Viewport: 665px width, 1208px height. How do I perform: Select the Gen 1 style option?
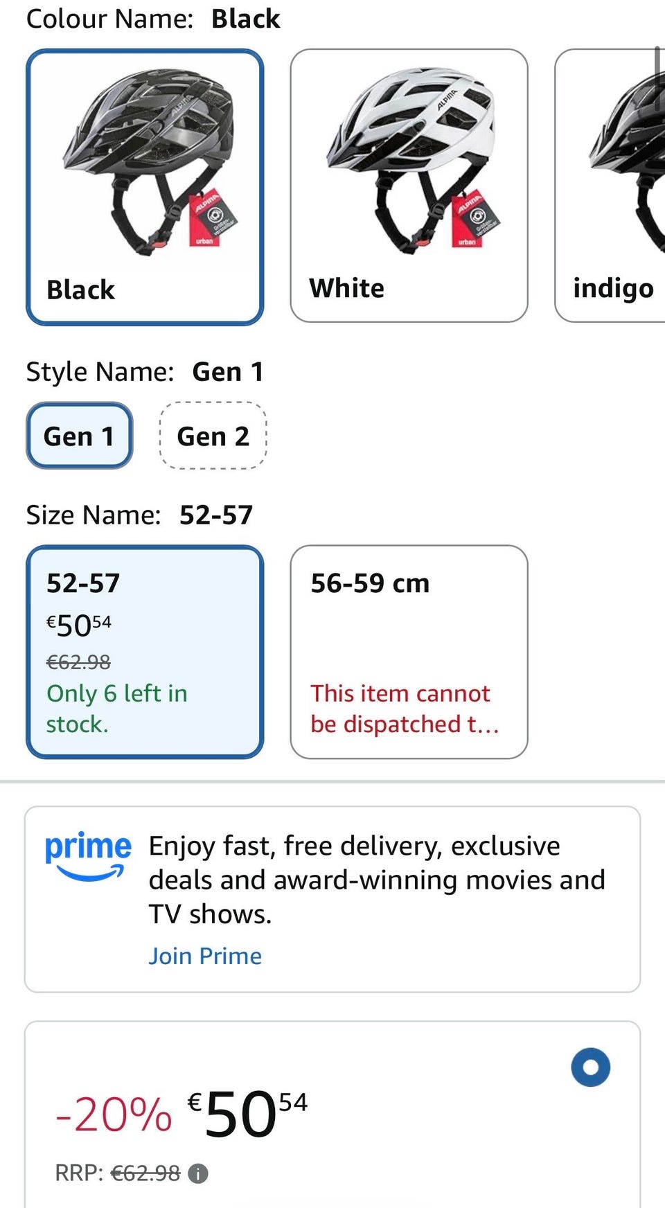coord(79,436)
